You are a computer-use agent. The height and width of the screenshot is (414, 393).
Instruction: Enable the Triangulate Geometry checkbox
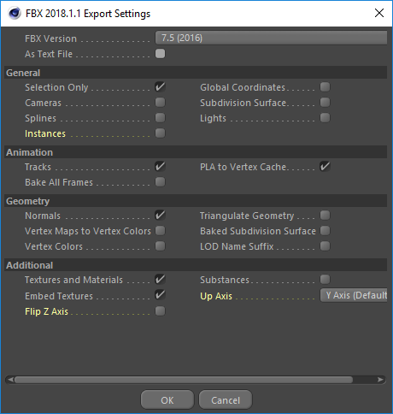(325, 216)
